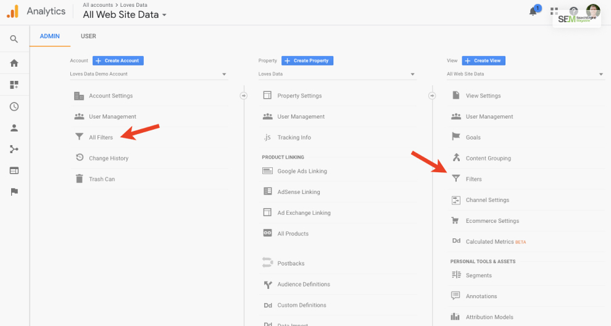The height and width of the screenshot is (326, 611).
Task: Click the Content Grouping icon
Action: pyautogui.click(x=456, y=157)
